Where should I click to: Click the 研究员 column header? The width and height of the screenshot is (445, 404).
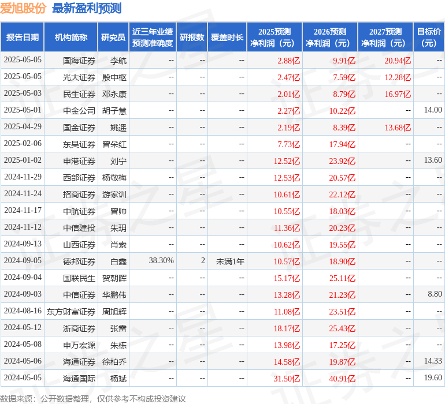113,38
